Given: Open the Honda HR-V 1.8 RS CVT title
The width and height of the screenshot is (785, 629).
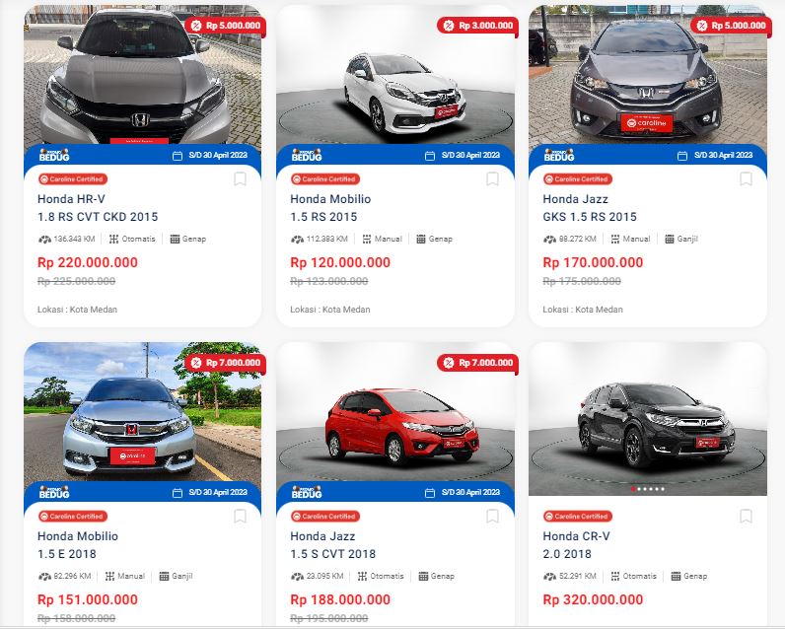Looking at the screenshot, I should point(98,208).
